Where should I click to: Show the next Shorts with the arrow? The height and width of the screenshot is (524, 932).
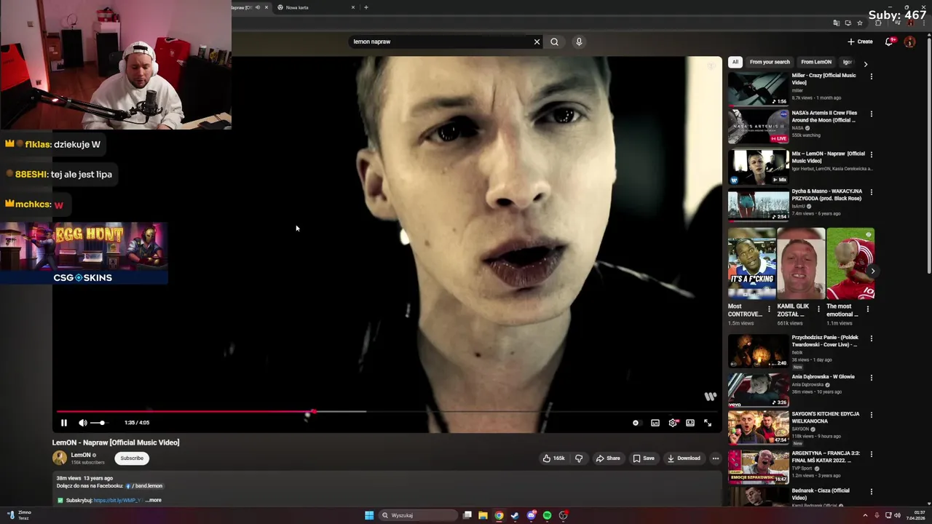(x=872, y=271)
